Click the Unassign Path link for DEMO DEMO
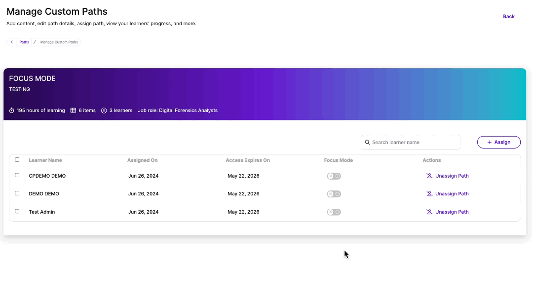This screenshot has height=300, width=533. click(452, 194)
